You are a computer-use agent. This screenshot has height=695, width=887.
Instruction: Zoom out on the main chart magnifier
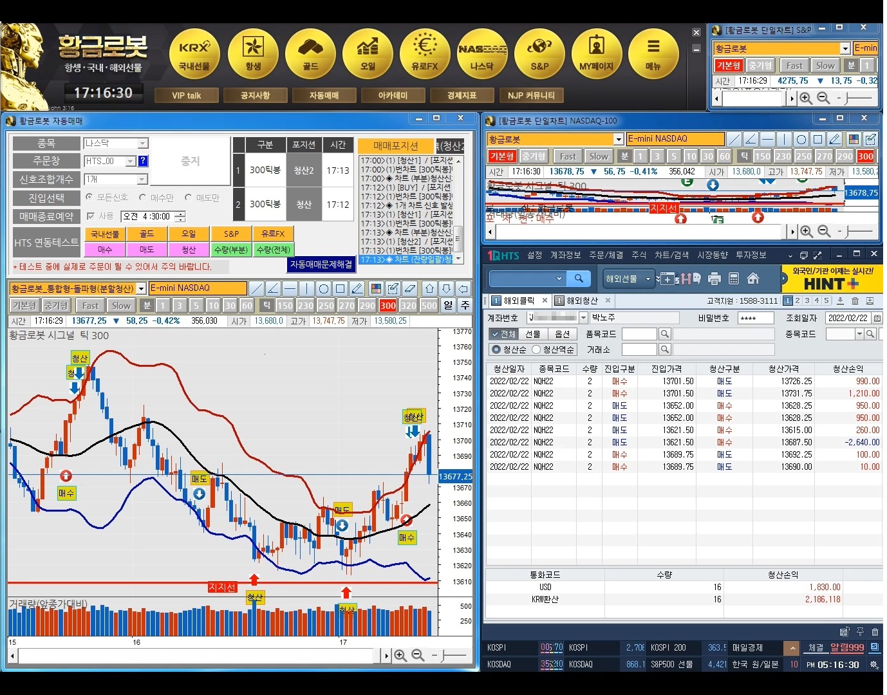coord(418,655)
